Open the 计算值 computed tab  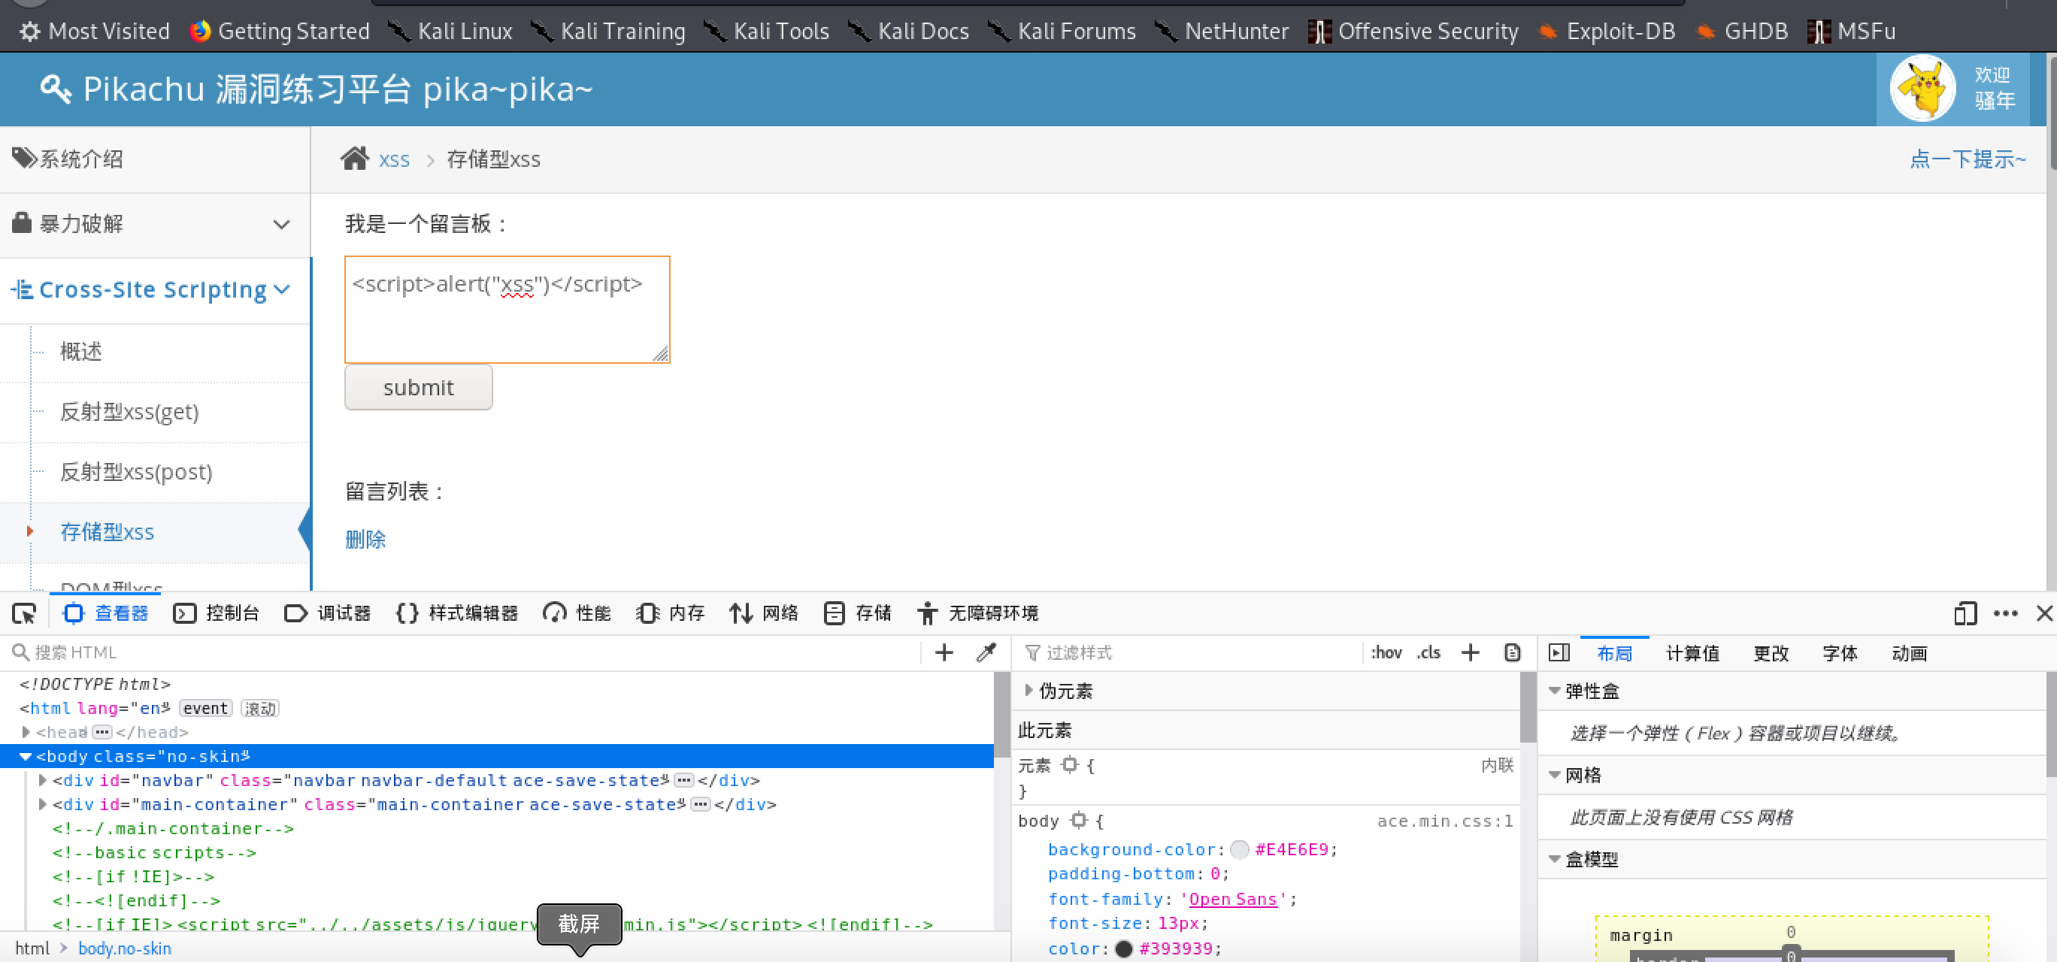click(1692, 653)
